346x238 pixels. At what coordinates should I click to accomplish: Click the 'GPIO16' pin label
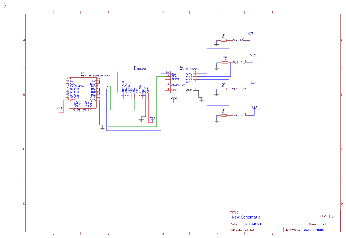(x=75, y=89)
